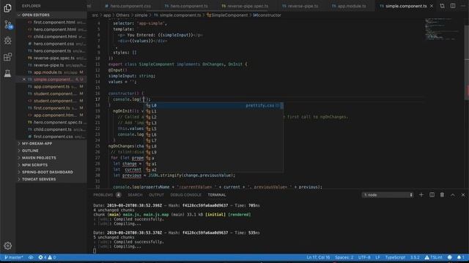Change file encoding UTF-8
The height and width of the screenshot is (263, 469).
point(364,257)
